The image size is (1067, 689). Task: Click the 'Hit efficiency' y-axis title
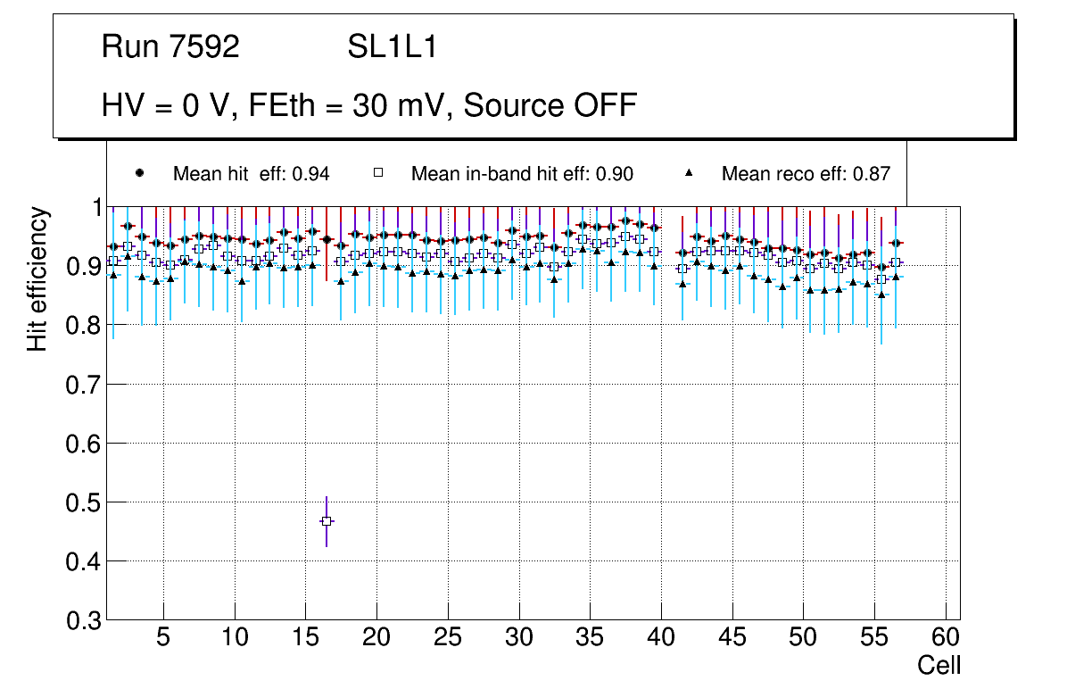pyautogui.click(x=37, y=278)
